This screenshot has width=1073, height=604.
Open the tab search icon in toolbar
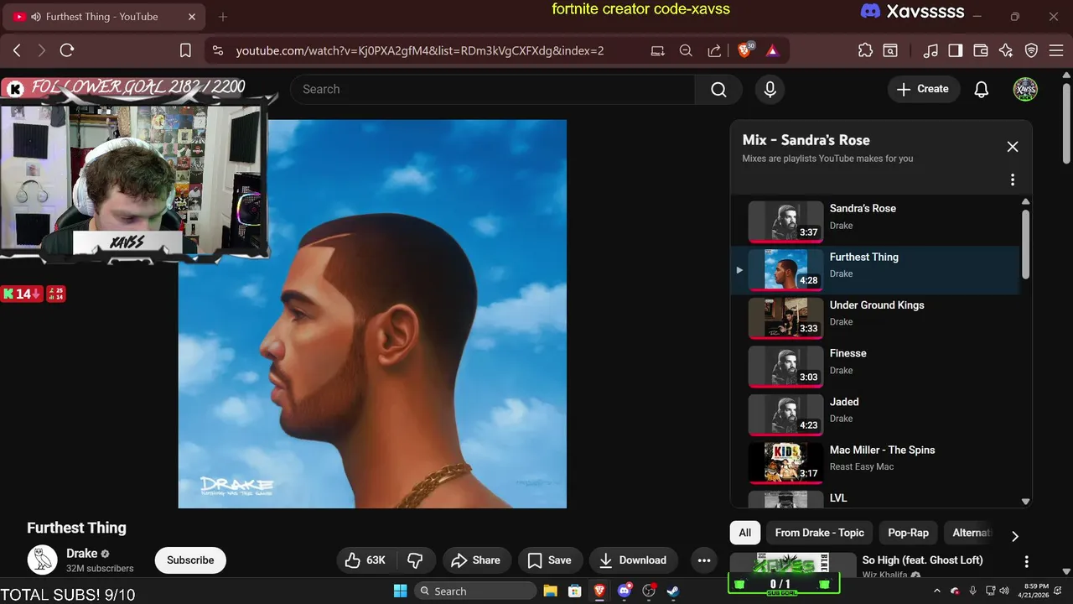coord(890,50)
